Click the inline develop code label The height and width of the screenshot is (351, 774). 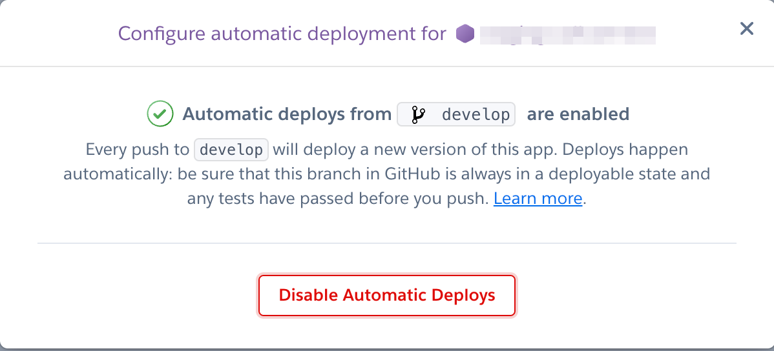231,150
